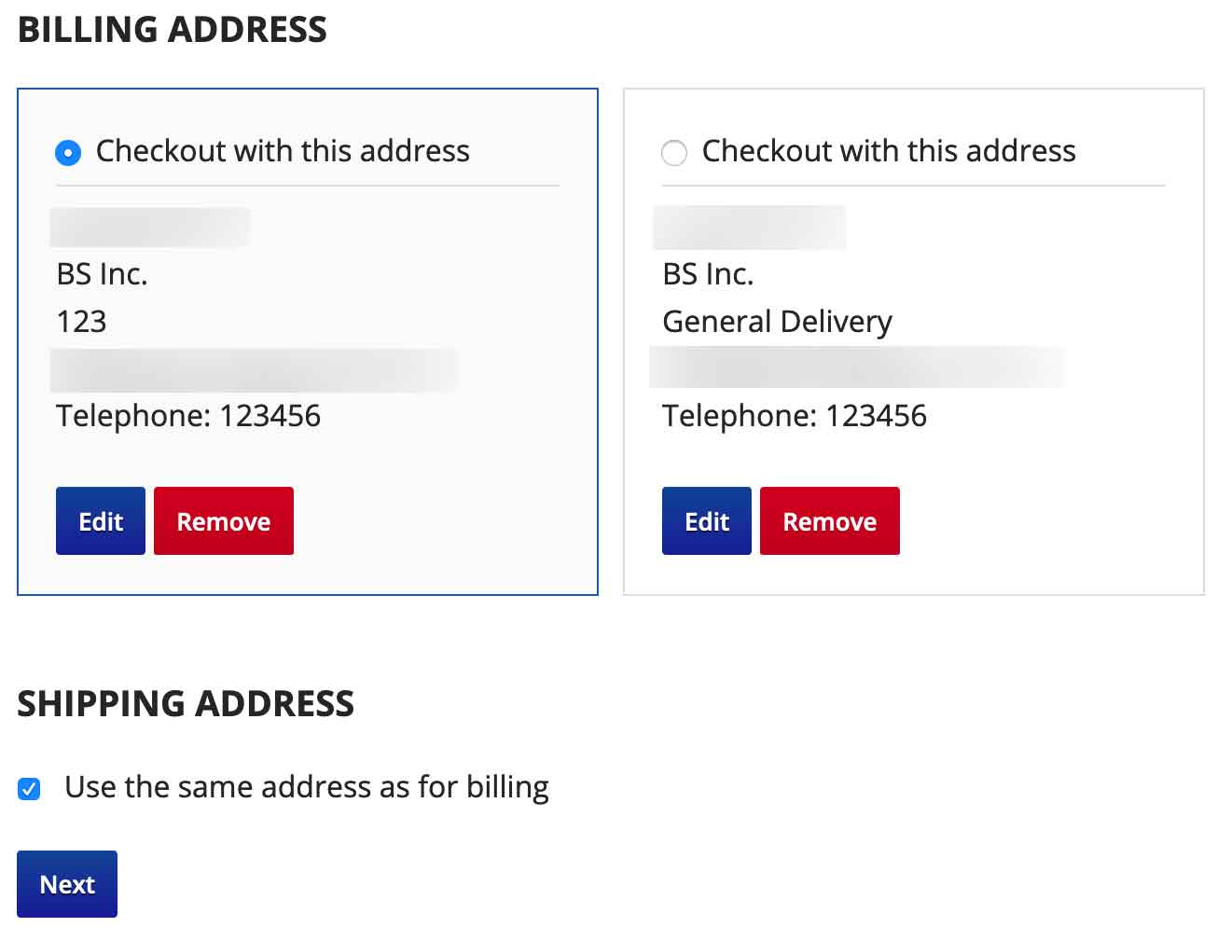Click the telephone line in the right address card
The height and width of the screenshot is (927, 1231).
795,416
